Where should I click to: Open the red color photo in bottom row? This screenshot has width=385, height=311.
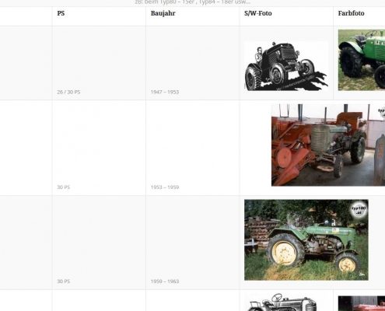click(x=362, y=303)
